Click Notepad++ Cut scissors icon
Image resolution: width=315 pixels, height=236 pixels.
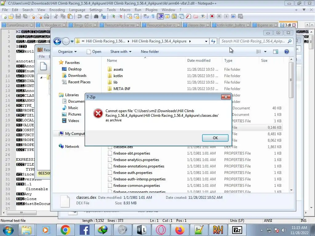click(56, 17)
